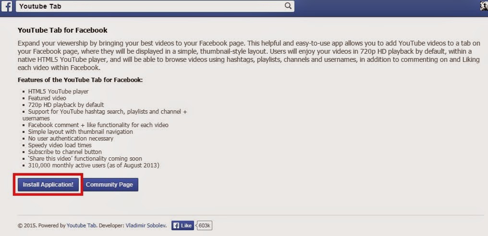Click the Featured video bullet
Image resolution: width=488 pixels, height=236 pixels.
click(47, 98)
